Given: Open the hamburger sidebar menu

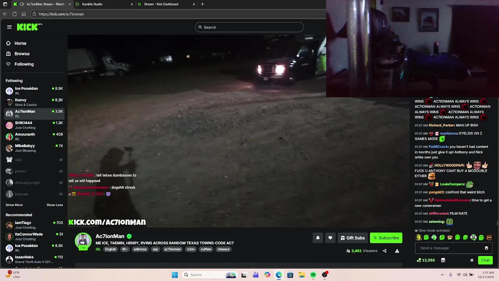Looking at the screenshot, I should pos(9,27).
